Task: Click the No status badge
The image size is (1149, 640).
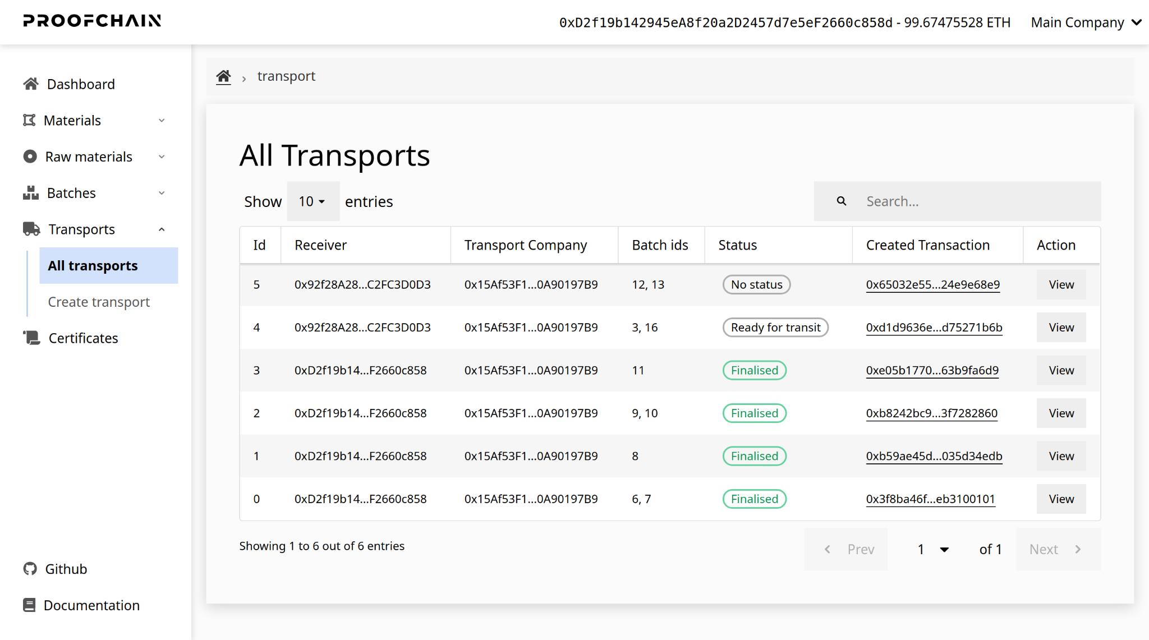Action: (756, 284)
